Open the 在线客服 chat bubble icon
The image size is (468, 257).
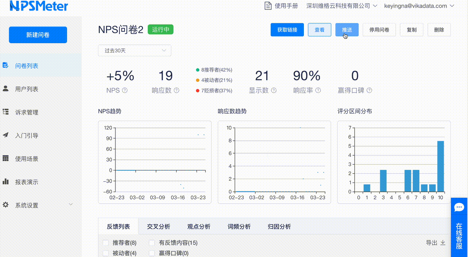459,208
